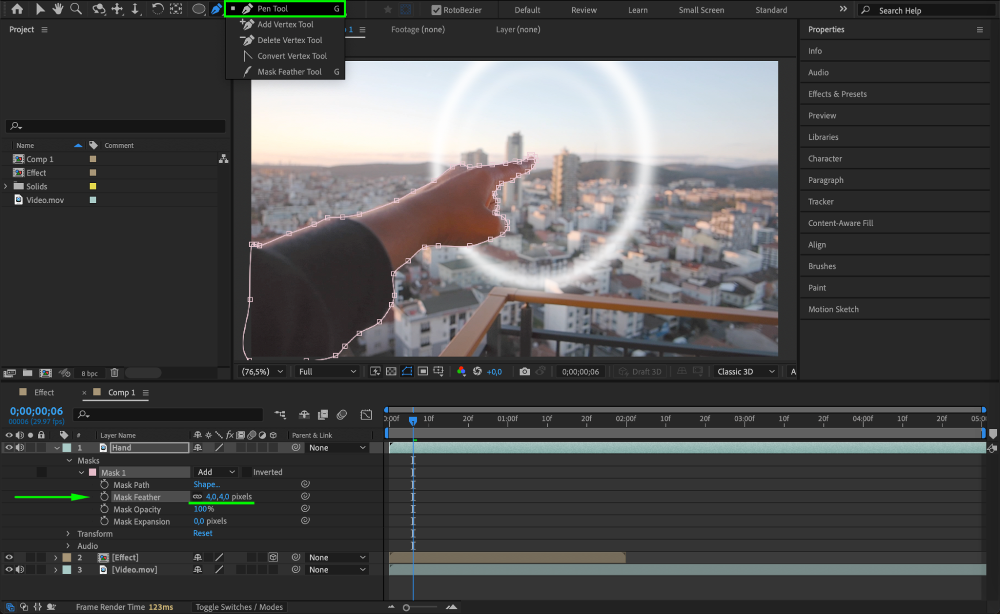Image resolution: width=1000 pixels, height=614 pixels.
Task: Uncheck the RotoBezier checkbox
Action: [x=436, y=10]
